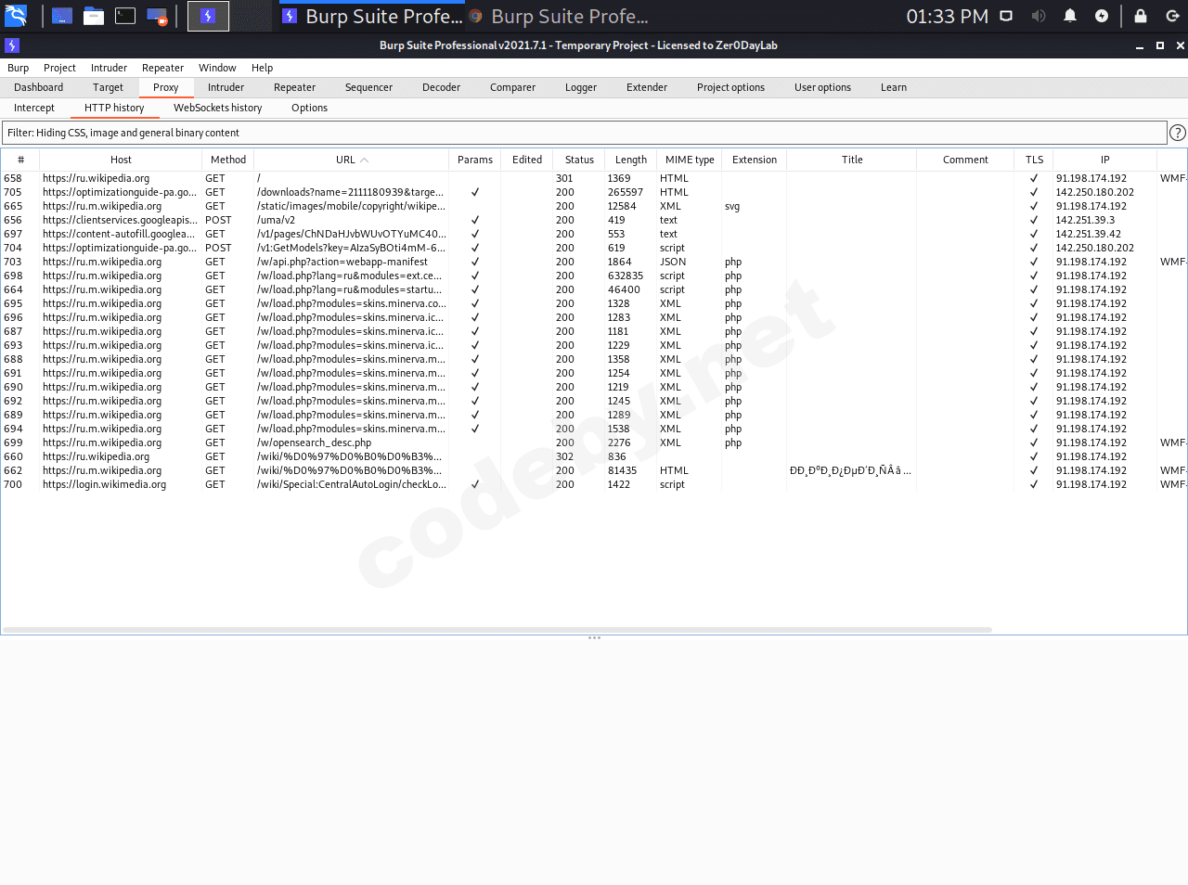Image resolution: width=1188 pixels, height=885 pixels.
Task: Select row 700 login.wikimedia.org request
Action: point(594,484)
